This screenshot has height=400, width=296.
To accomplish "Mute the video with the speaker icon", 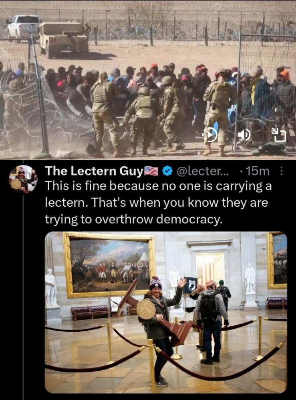I will pyautogui.click(x=244, y=134).
